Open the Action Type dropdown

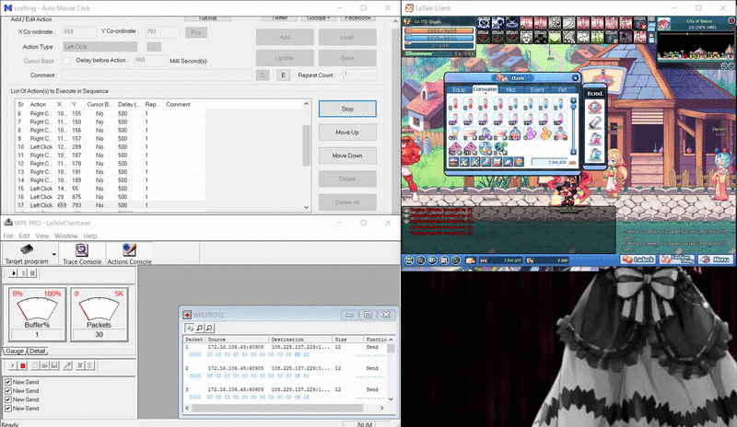coord(99,47)
